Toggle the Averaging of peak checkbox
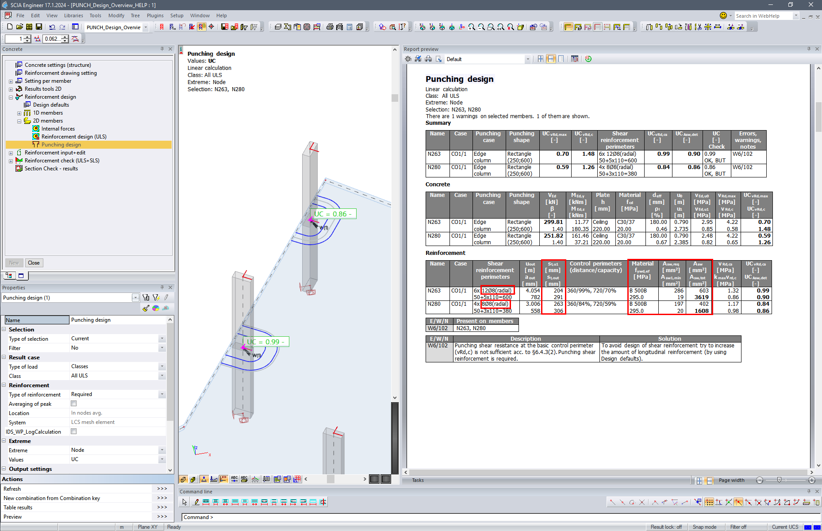The width and height of the screenshot is (822, 531). (74, 404)
